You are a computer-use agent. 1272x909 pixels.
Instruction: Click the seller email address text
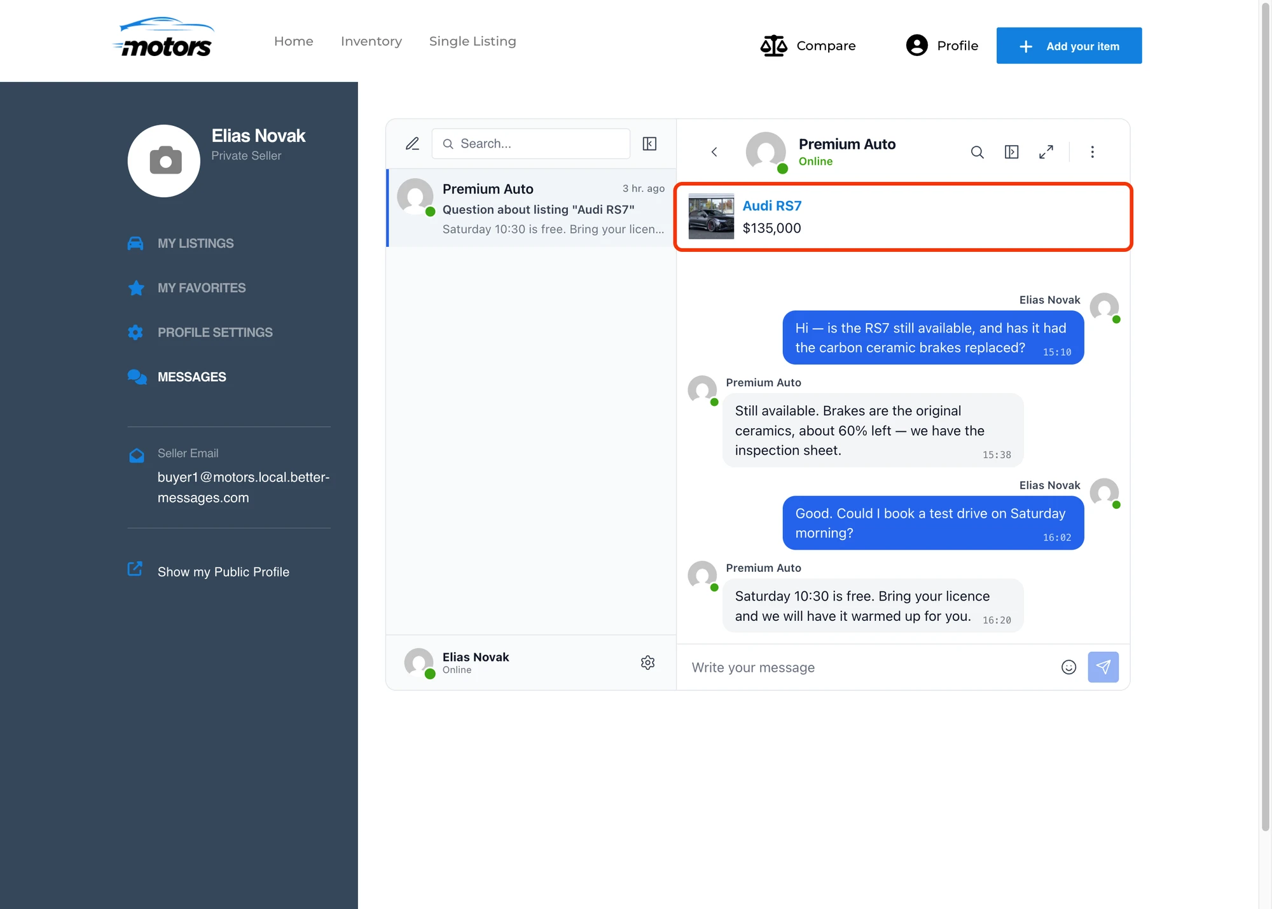tap(244, 487)
